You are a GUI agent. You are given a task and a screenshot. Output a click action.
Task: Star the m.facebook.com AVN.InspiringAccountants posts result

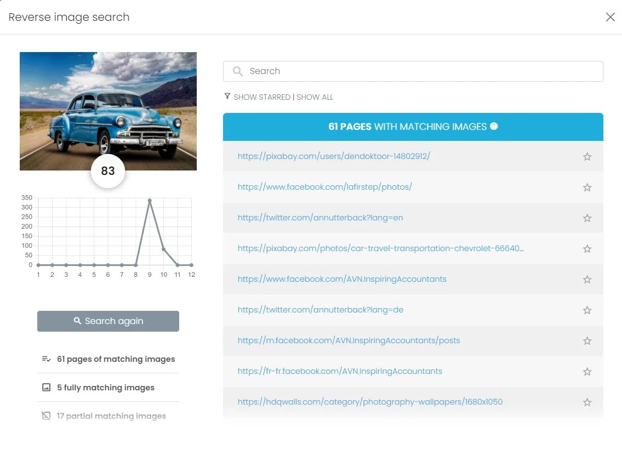(587, 341)
